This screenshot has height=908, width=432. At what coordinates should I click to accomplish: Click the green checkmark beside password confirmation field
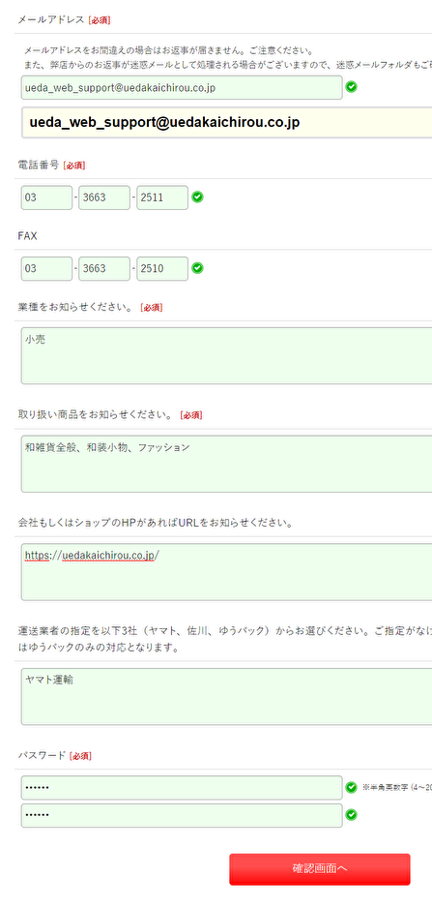click(x=351, y=815)
